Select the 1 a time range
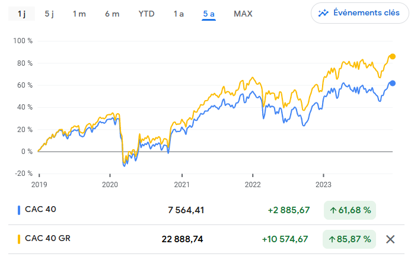414x260 pixels. 179,13
